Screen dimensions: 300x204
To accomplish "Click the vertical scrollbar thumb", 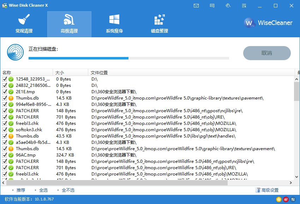I will [296, 91].
